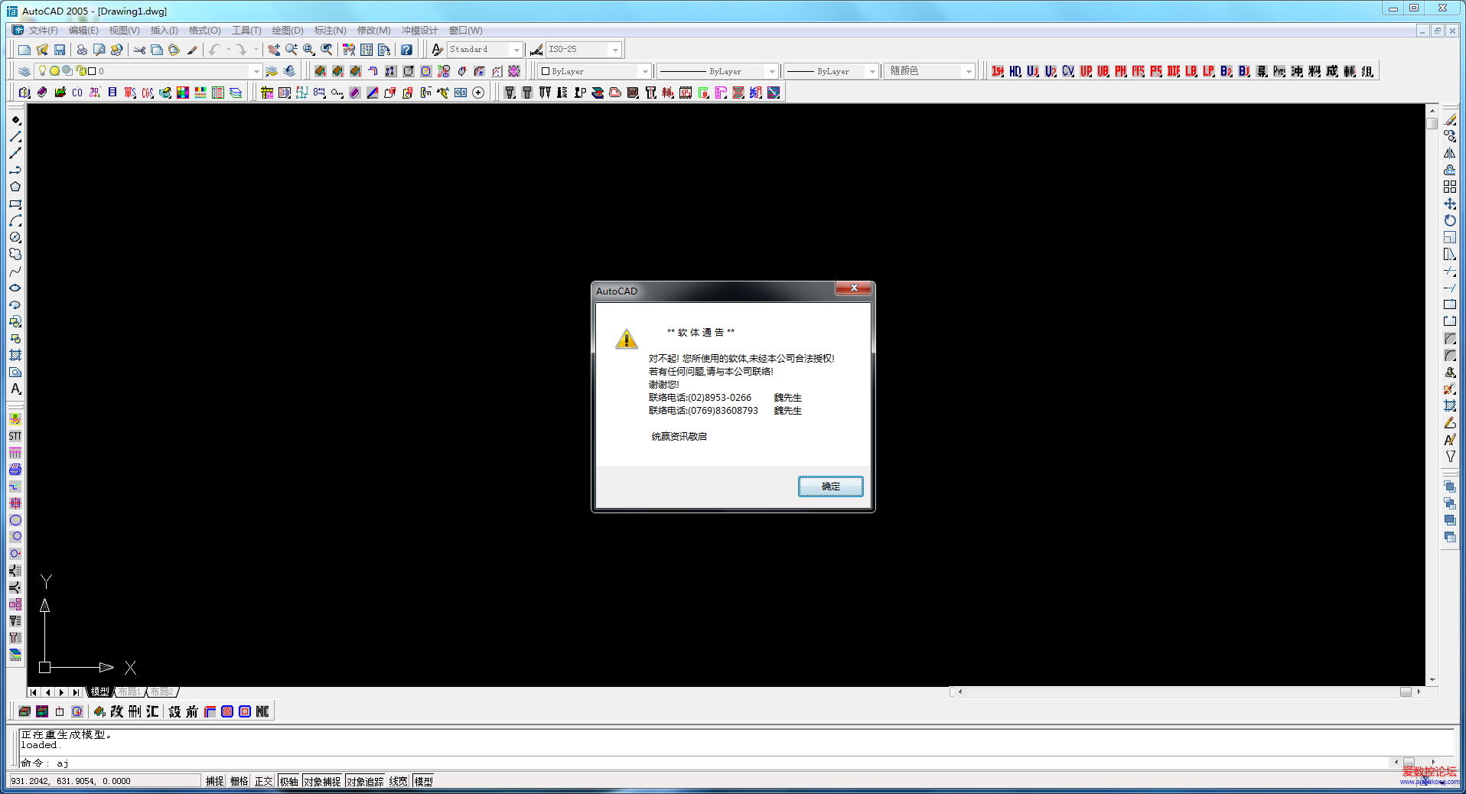Image resolution: width=1466 pixels, height=794 pixels.
Task: Click the command line input field
Action: coord(704,763)
